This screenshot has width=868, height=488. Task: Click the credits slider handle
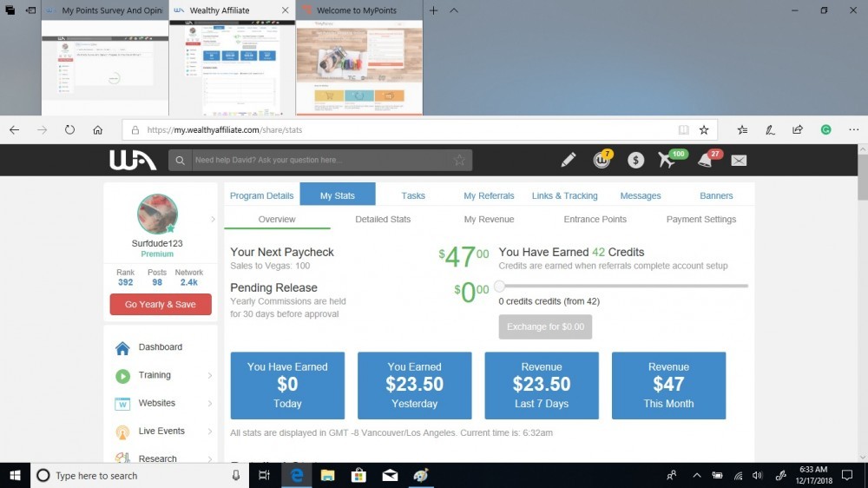click(500, 286)
